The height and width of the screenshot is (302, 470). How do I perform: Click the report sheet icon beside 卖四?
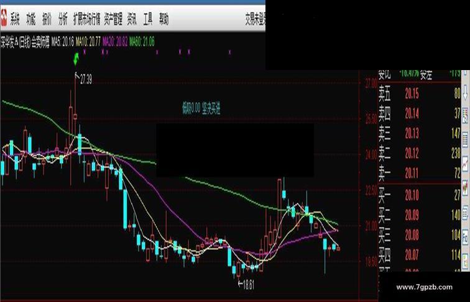(x=465, y=117)
